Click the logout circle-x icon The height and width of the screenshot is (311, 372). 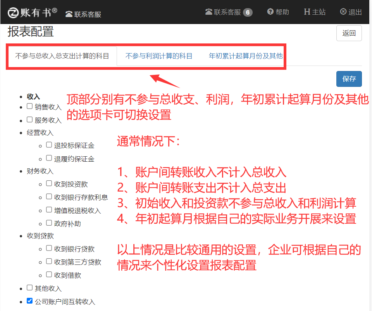[343, 12]
